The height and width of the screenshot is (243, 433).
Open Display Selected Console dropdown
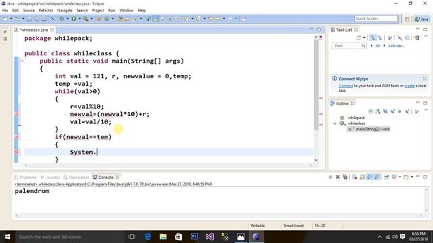[x=400, y=177]
